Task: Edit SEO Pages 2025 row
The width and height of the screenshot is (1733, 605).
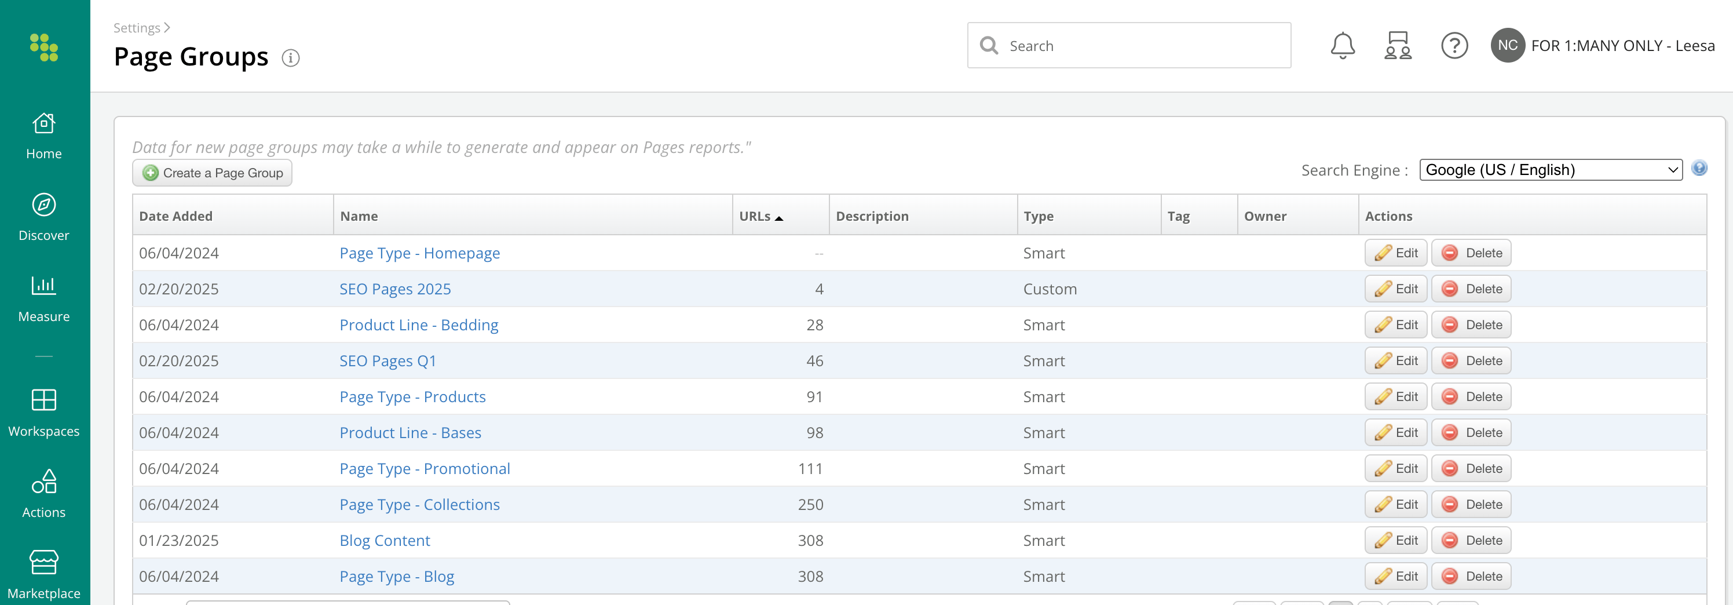Action: tap(1395, 289)
